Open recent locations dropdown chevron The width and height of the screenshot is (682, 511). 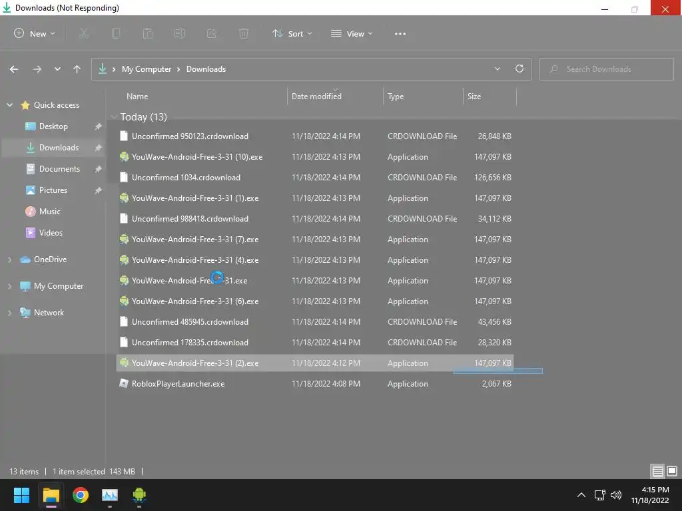(57, 69)
